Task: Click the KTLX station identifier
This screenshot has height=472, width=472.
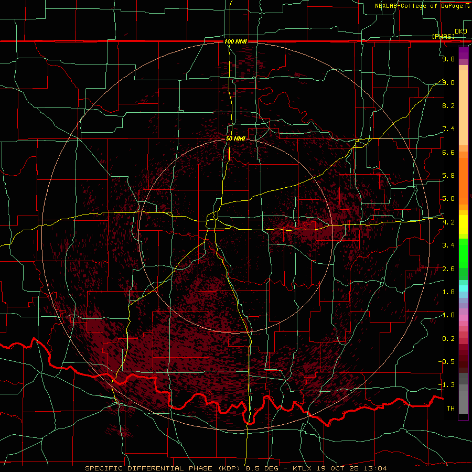Action: (302, 468)
